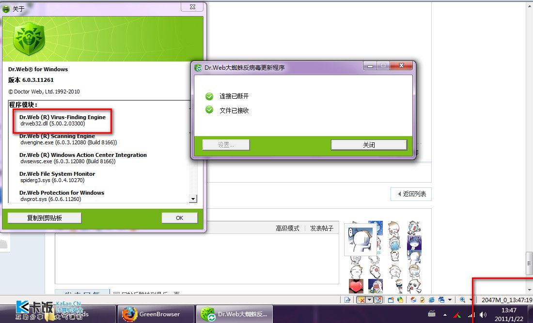Select the dwprot.sys (6.0.6.11260) line
Viewport: 533px width, 323px height.
[51, 199]
